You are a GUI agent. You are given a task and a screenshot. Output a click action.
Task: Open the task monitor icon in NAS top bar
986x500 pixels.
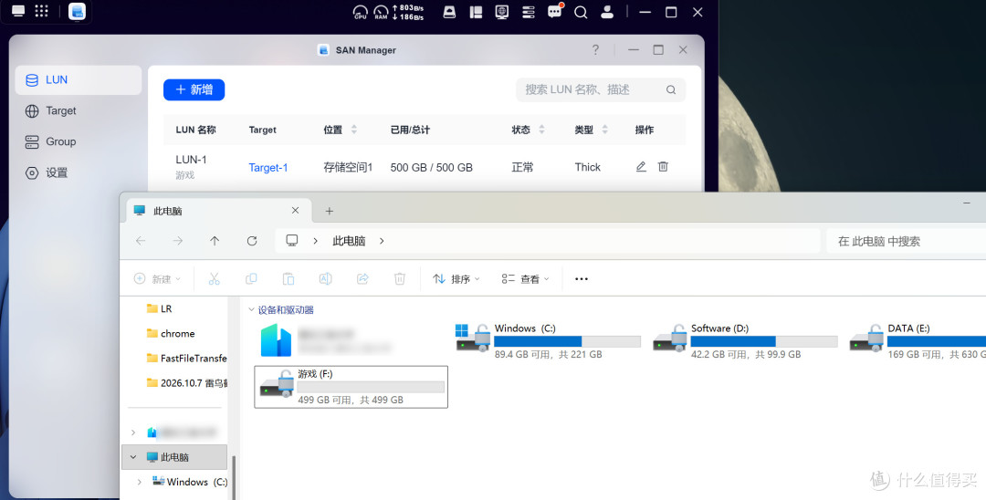coord(502,12)
